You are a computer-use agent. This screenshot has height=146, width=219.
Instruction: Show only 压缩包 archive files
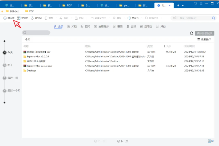tap(149, 26)
